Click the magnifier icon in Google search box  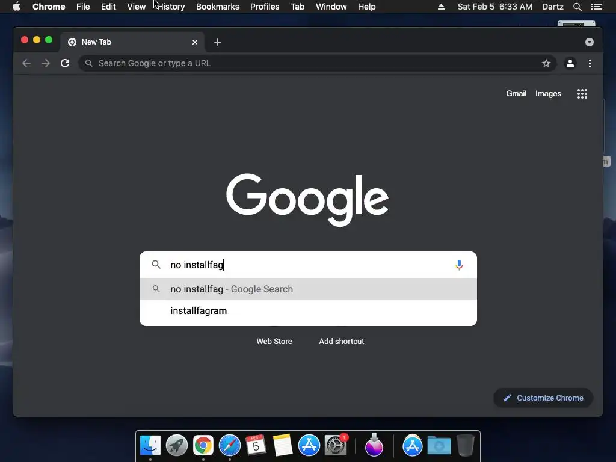(156, 265)
